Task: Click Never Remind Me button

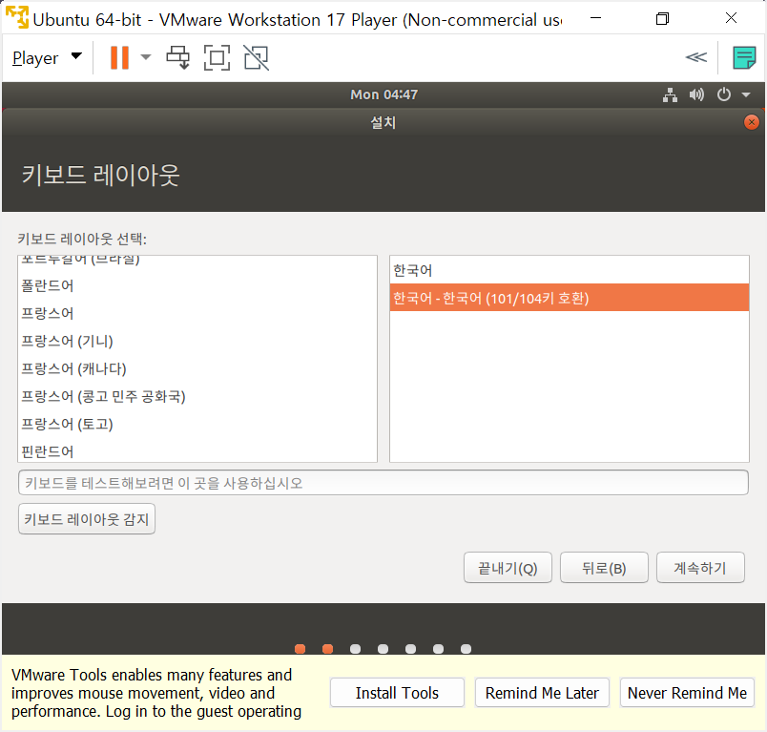Action: click(x=687, y=693)
